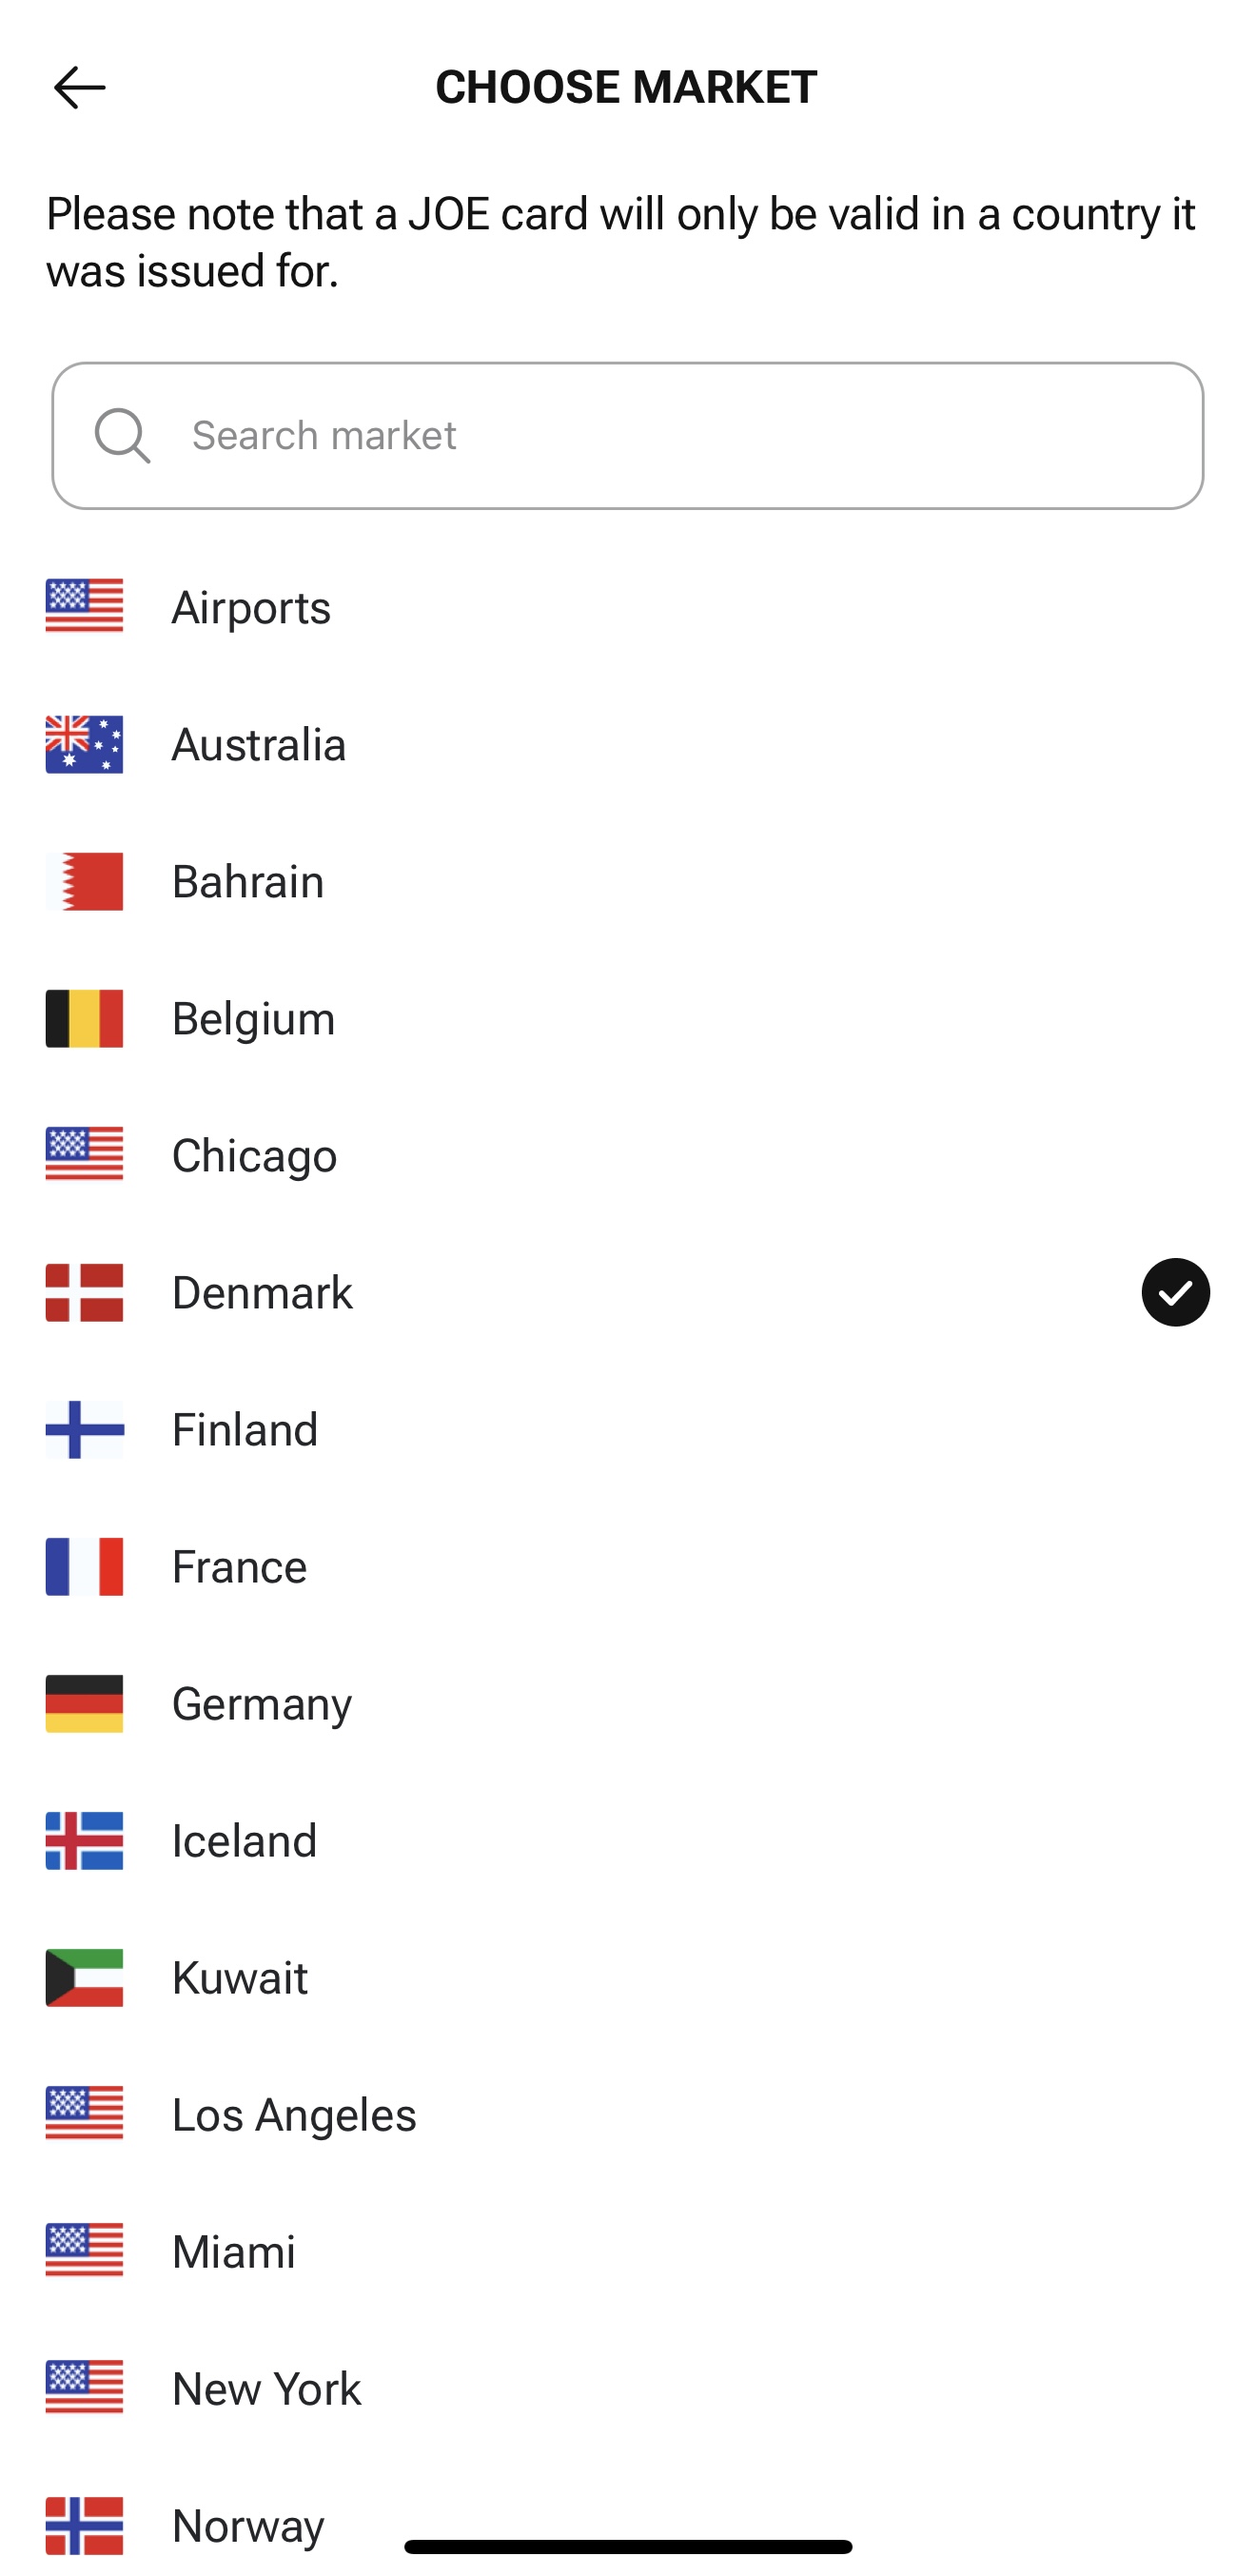The width and height of the screenshot is (1256, 2576).
Task: Tap the back arrow icon
Action: pyautogui.click(x=79, y=88)
